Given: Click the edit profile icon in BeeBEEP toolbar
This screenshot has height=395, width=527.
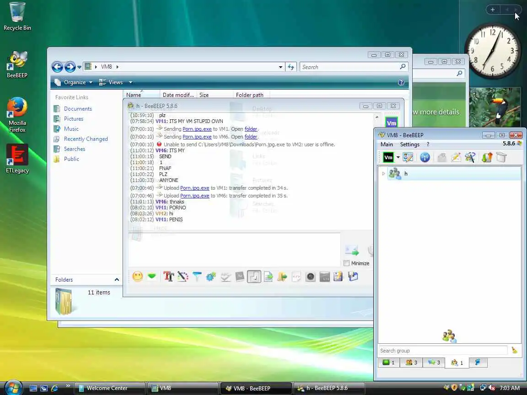Looking at the screenshot, I should click(408, 157).
